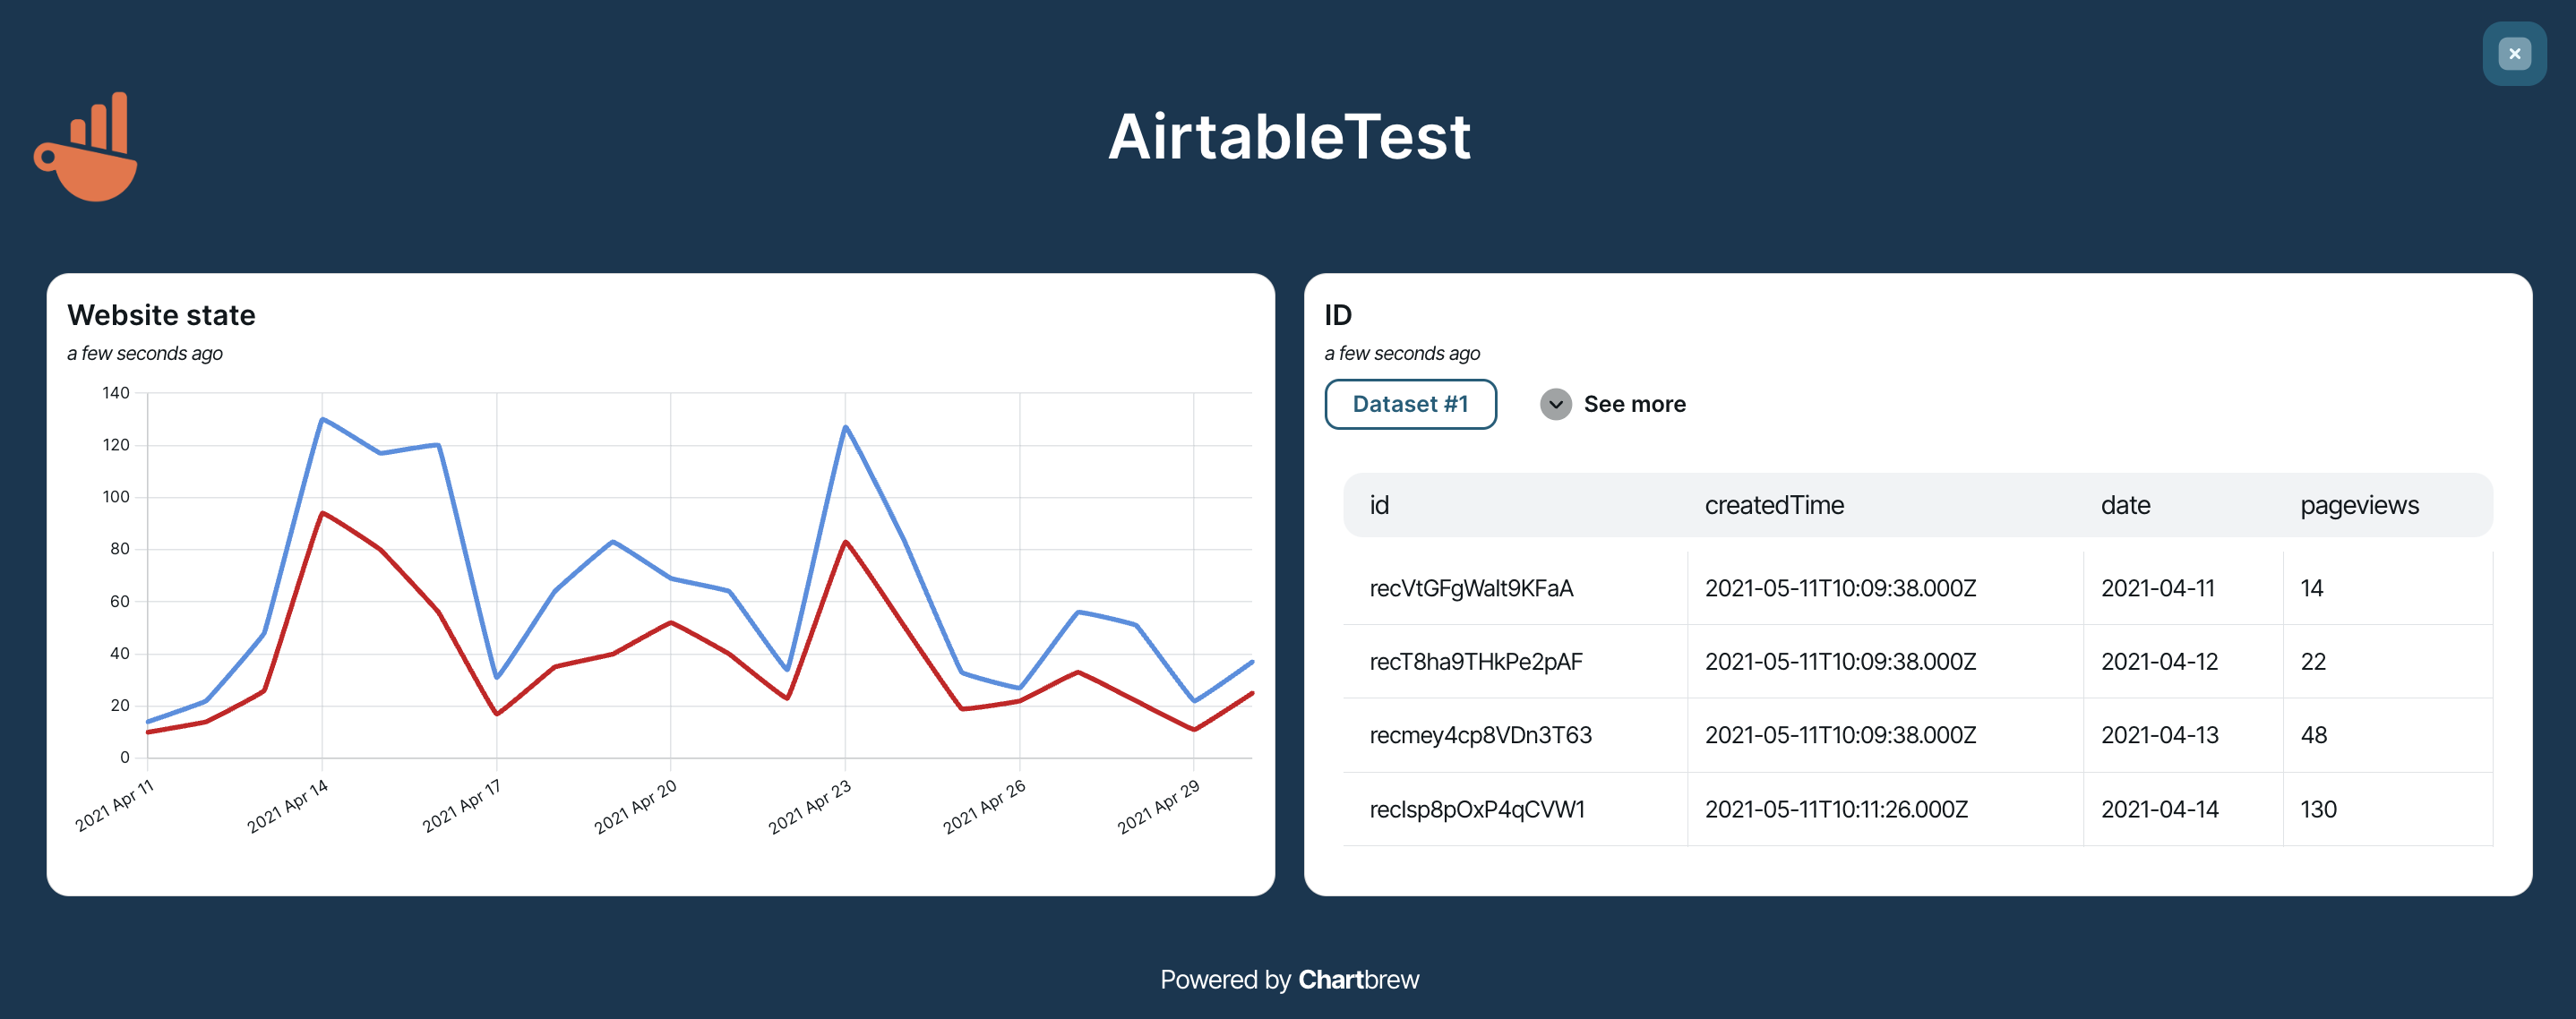This screenshot has height=1019, width=2576.
Task: Select the Dataset #1 button
Action: point(1410,404)
